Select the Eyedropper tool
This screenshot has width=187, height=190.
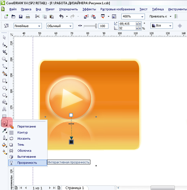point(4,131)
